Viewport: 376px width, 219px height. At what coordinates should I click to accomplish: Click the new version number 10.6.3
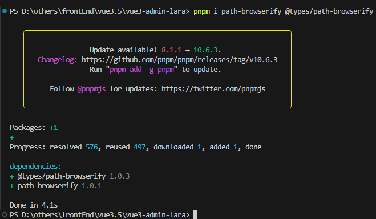click(x=205, y=50)
